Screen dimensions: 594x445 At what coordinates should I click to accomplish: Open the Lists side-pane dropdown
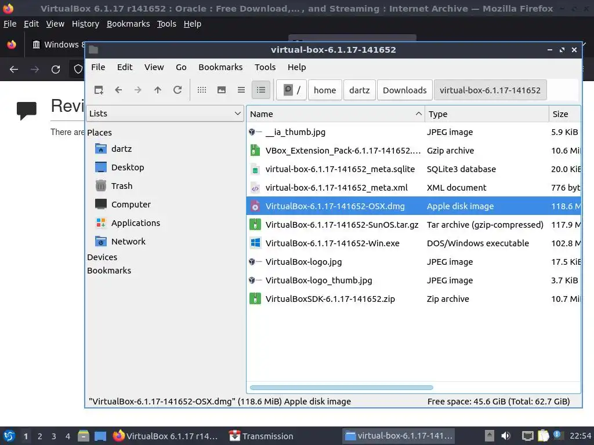pos(165,114)
